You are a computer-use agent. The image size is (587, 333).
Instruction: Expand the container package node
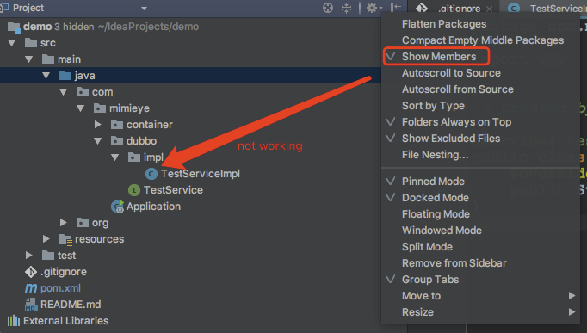click(x=98, y=125)
